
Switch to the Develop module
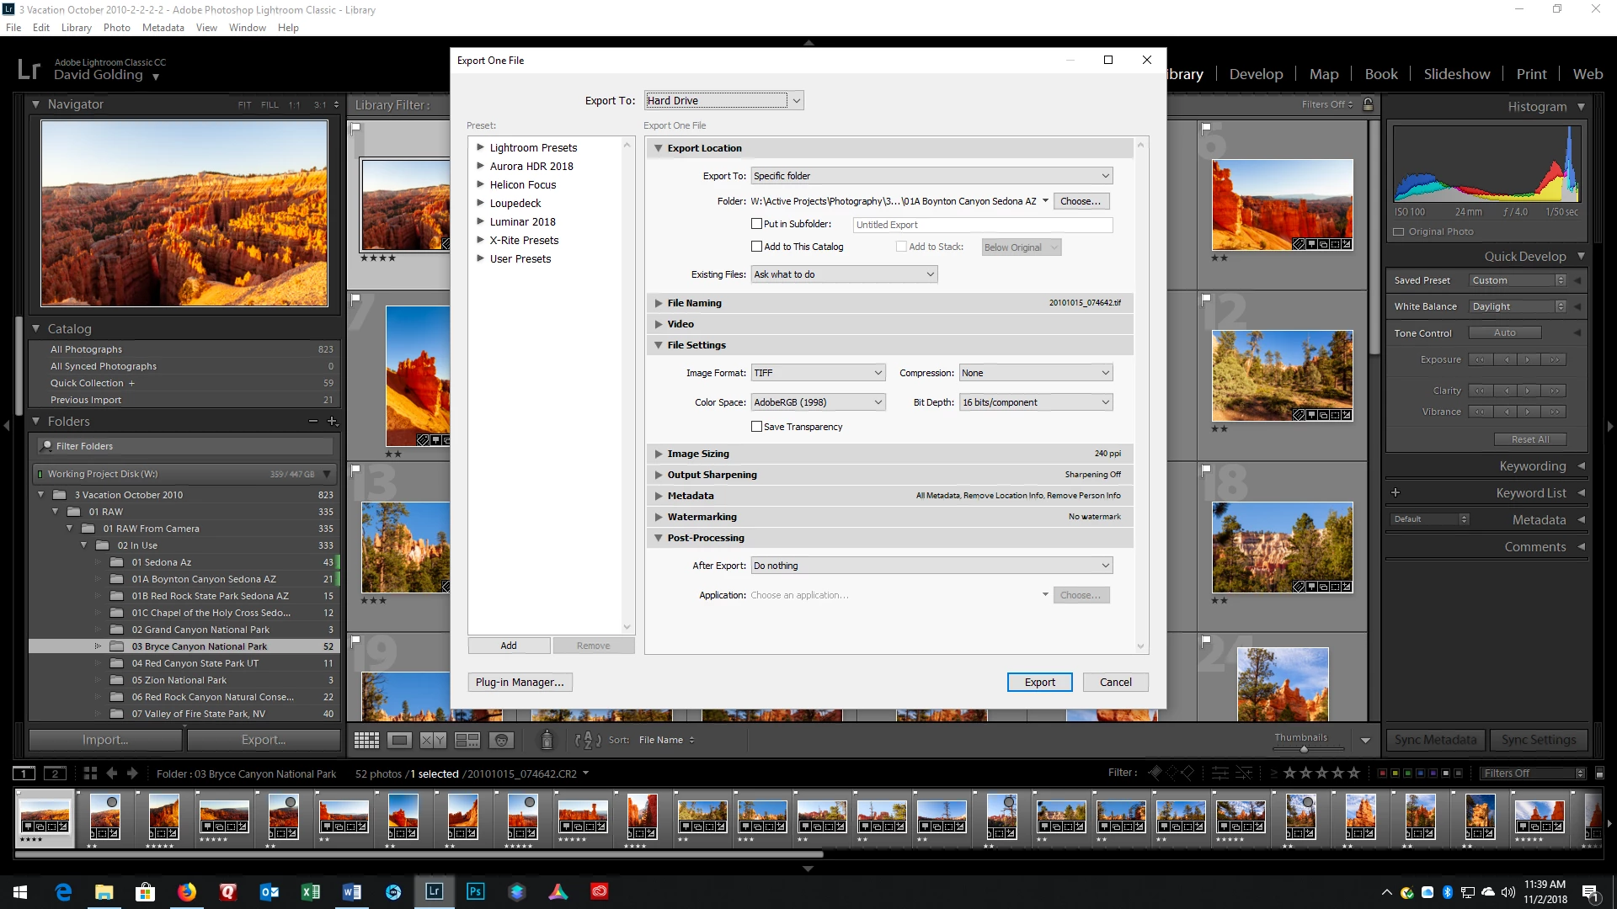(1256, 74)
